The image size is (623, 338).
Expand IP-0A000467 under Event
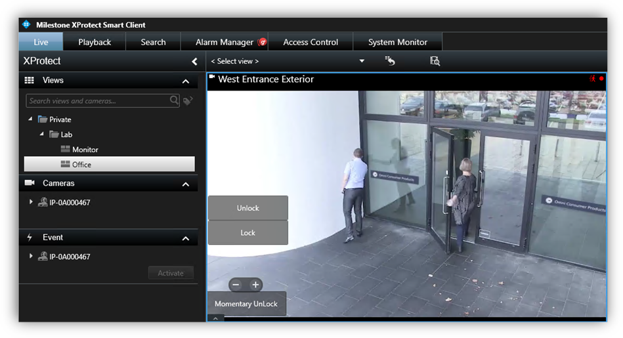tap(31, 256)
